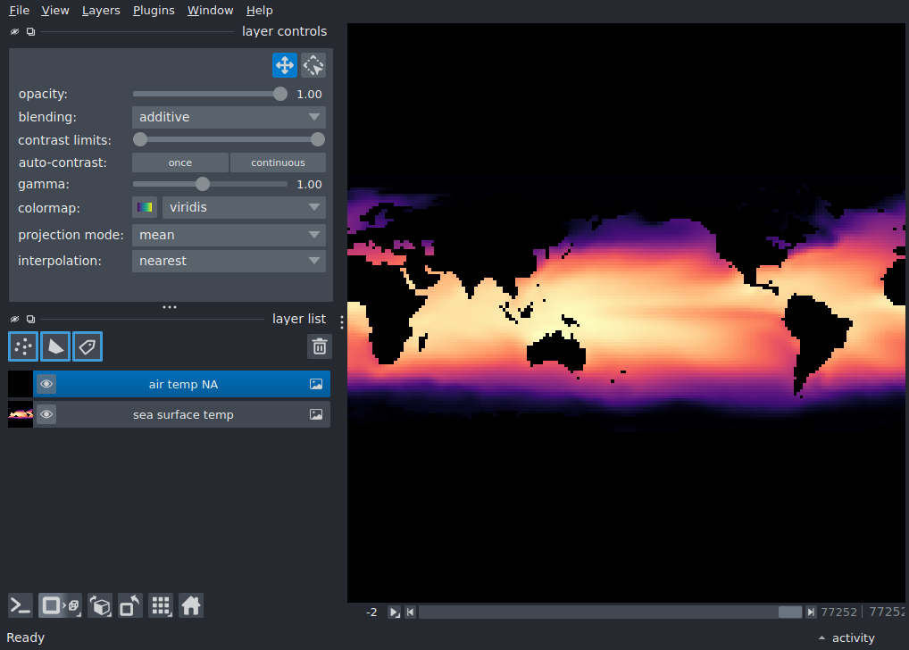Click the current frame number 77252 field
909x650 pixels.
tap(838, 612)
